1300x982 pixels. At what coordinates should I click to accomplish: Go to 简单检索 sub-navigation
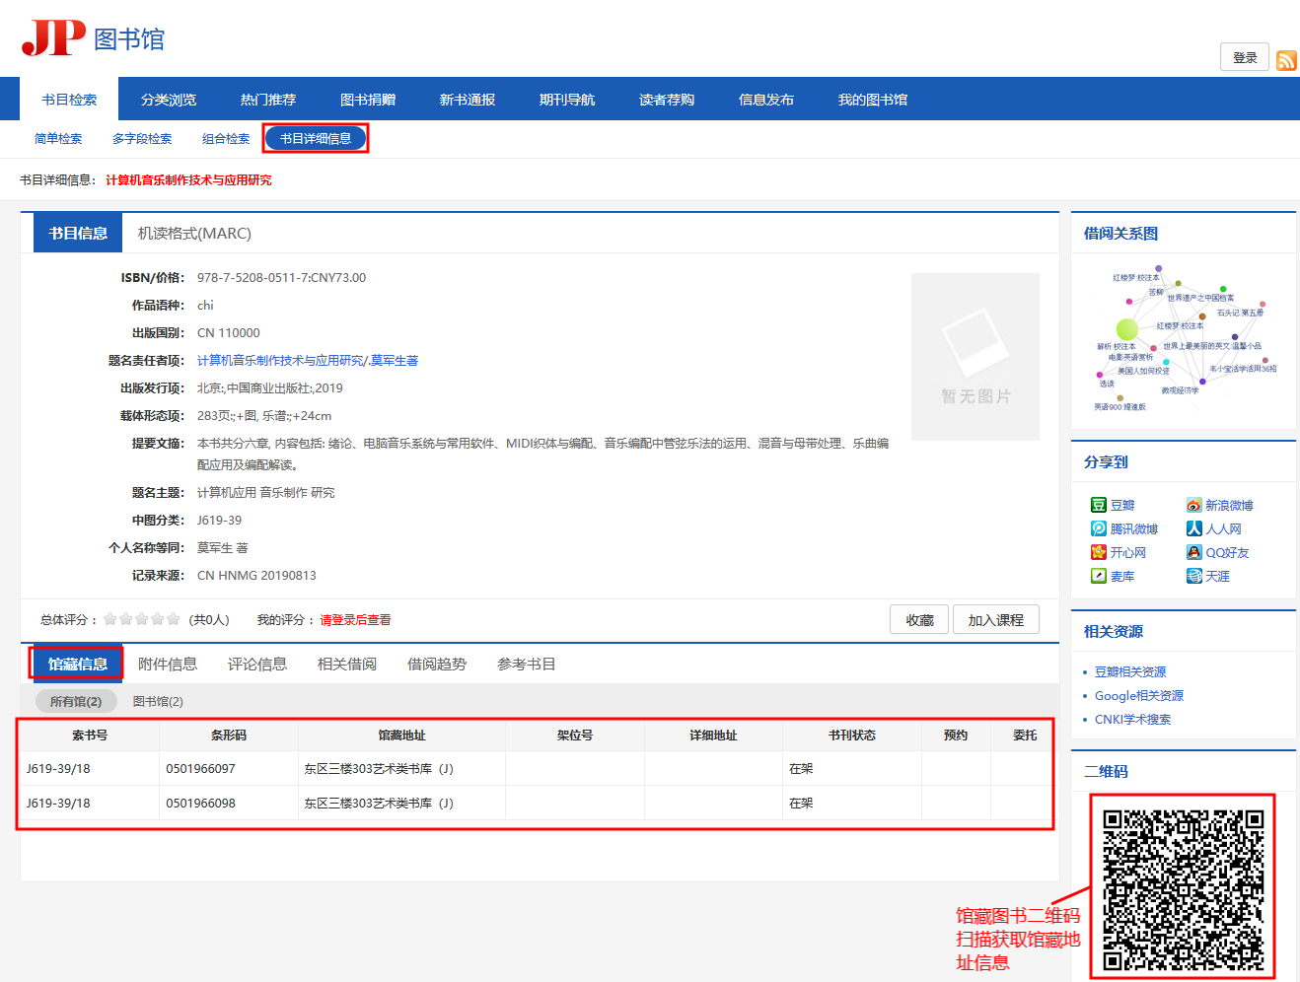(x=58, y=139)
